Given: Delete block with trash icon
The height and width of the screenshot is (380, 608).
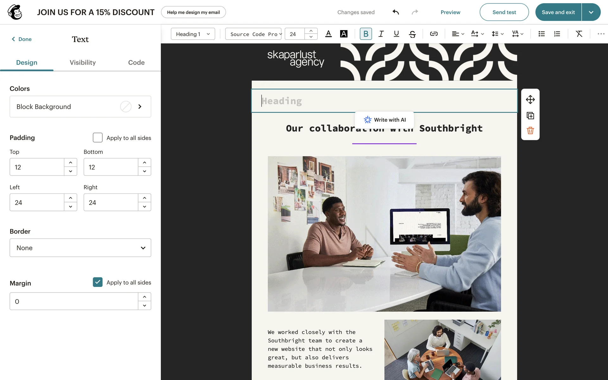Looking at the screenshot, I should coord(530,130).
